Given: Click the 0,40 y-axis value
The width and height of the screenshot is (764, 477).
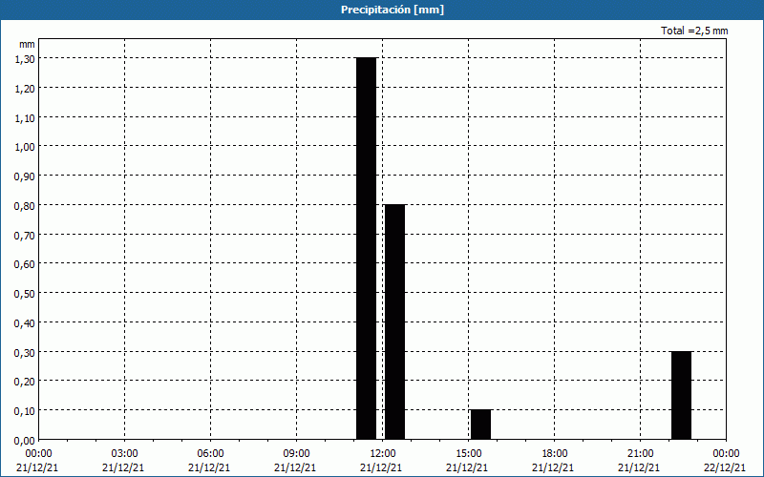Looking at the screenshot, I should 25,323.
